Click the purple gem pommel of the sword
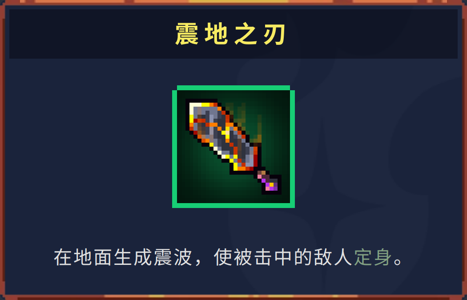This screenshot has height=300, width=467. click(271, 184)
